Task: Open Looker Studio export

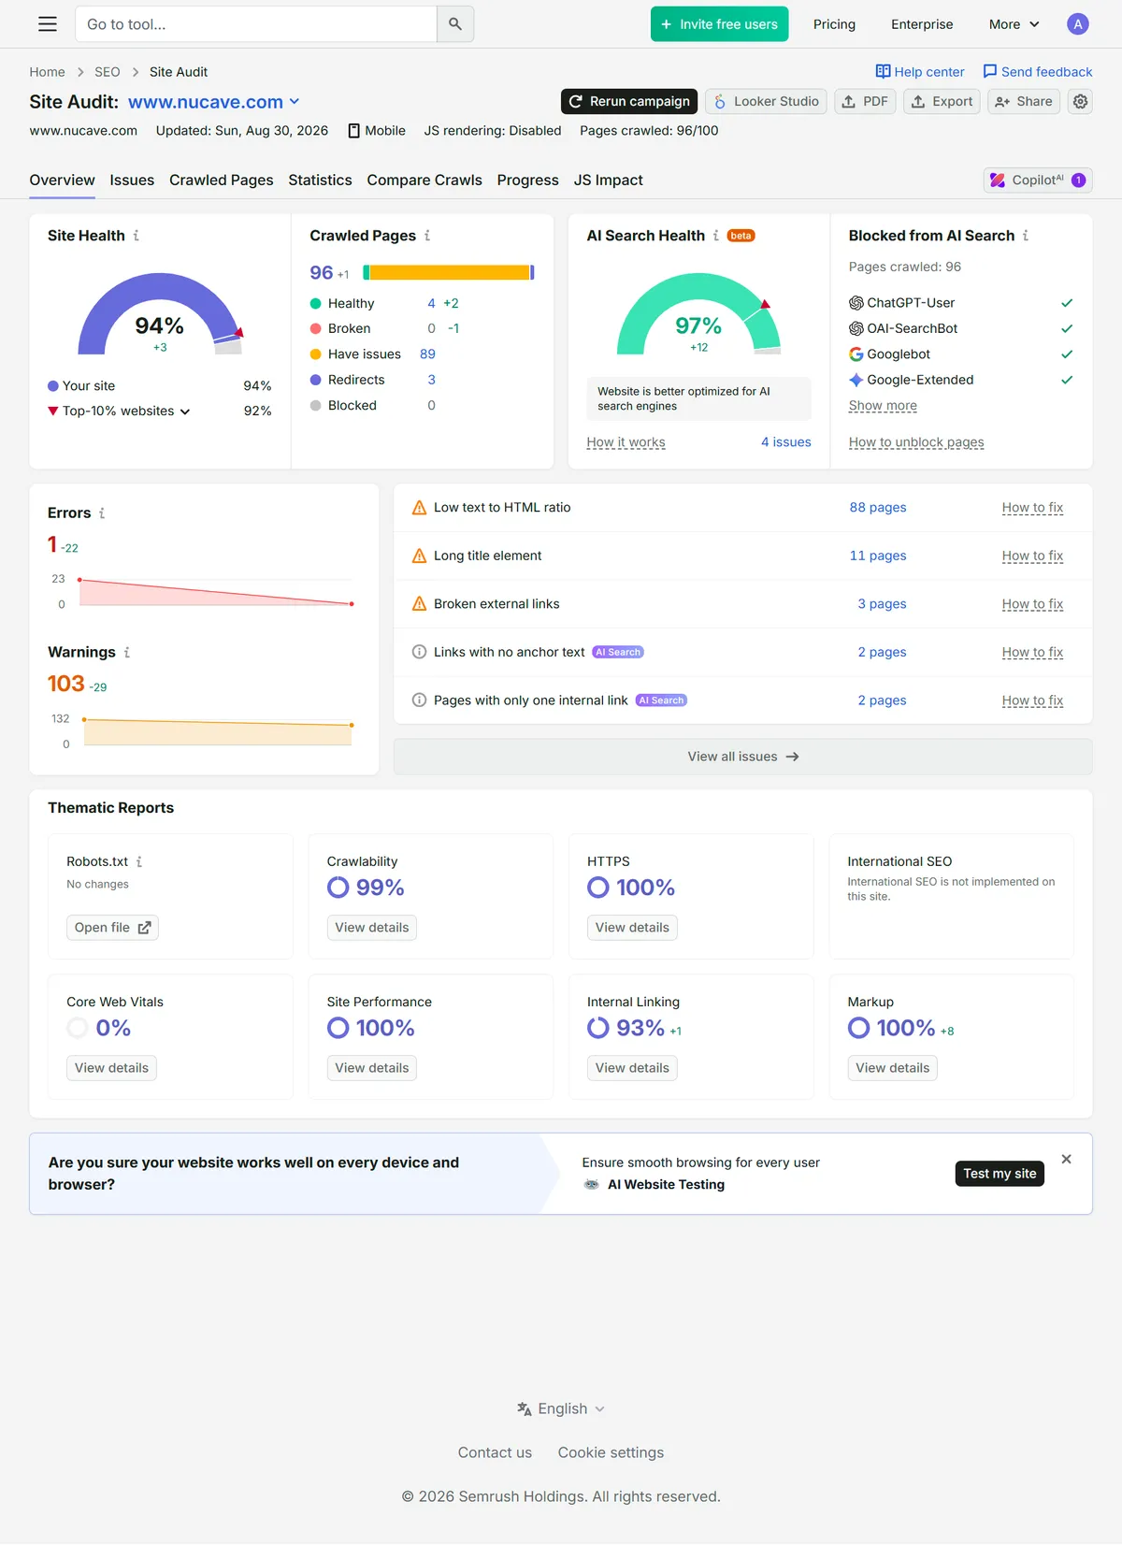Action: pyautogui.click(x=767, y=101)
